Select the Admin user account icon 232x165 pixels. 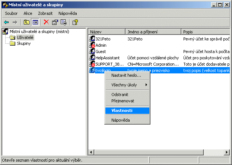click(x=92, y=45)
